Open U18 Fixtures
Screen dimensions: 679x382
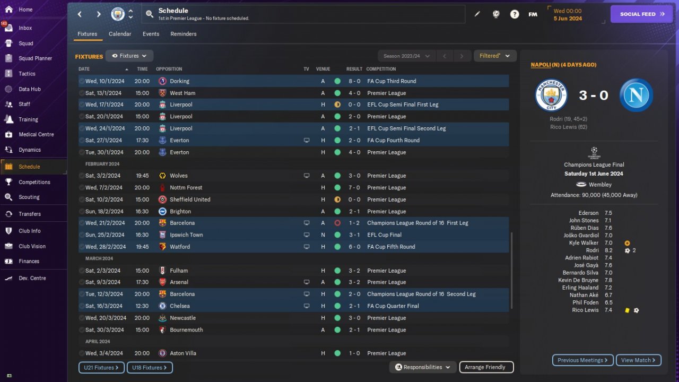[x=150, y=368]
